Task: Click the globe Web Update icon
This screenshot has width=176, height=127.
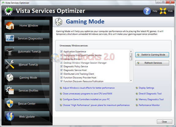Action: click(x=10, y=116)
